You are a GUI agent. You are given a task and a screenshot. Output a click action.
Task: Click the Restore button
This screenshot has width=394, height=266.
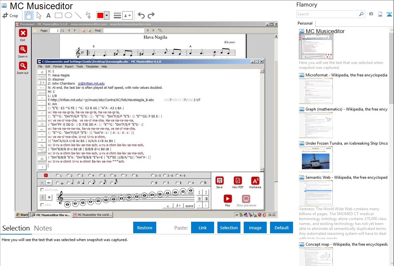click(x=145, y=228)
